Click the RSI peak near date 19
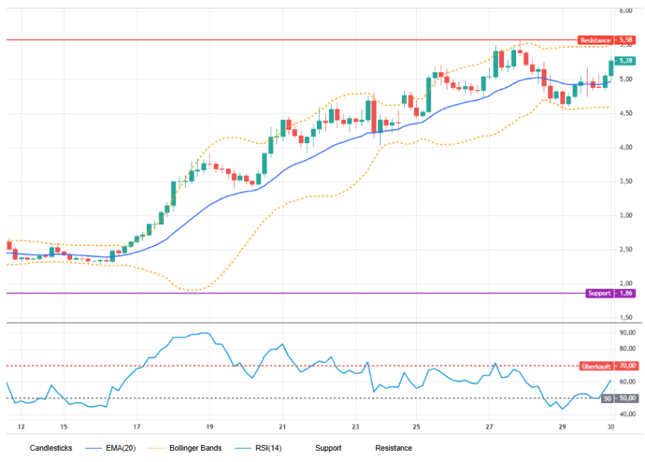 [x=204, y=333]
